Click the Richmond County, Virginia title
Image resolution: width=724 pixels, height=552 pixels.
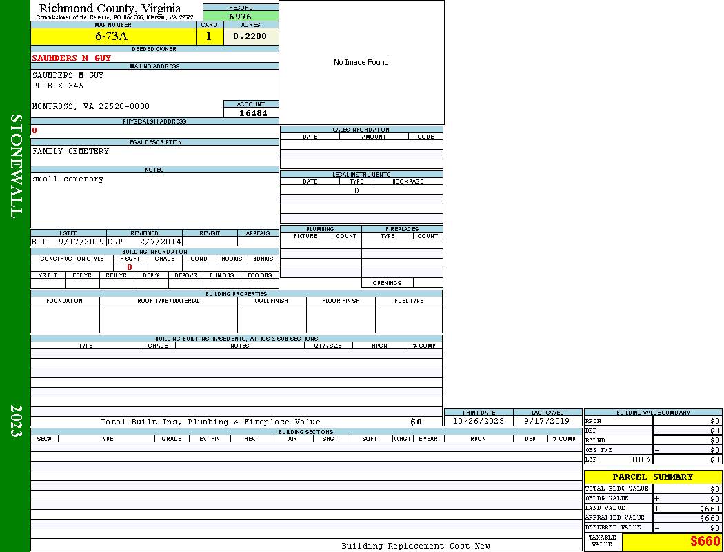tap(110, 8)
